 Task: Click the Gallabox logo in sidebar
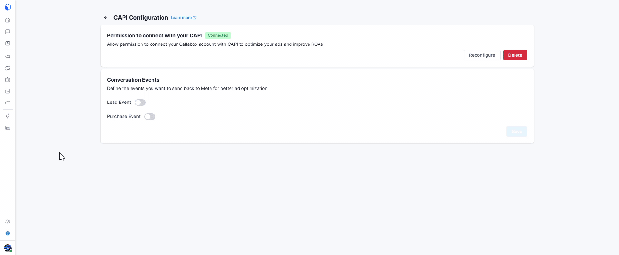pyautogui.click(x=8, y=7)
